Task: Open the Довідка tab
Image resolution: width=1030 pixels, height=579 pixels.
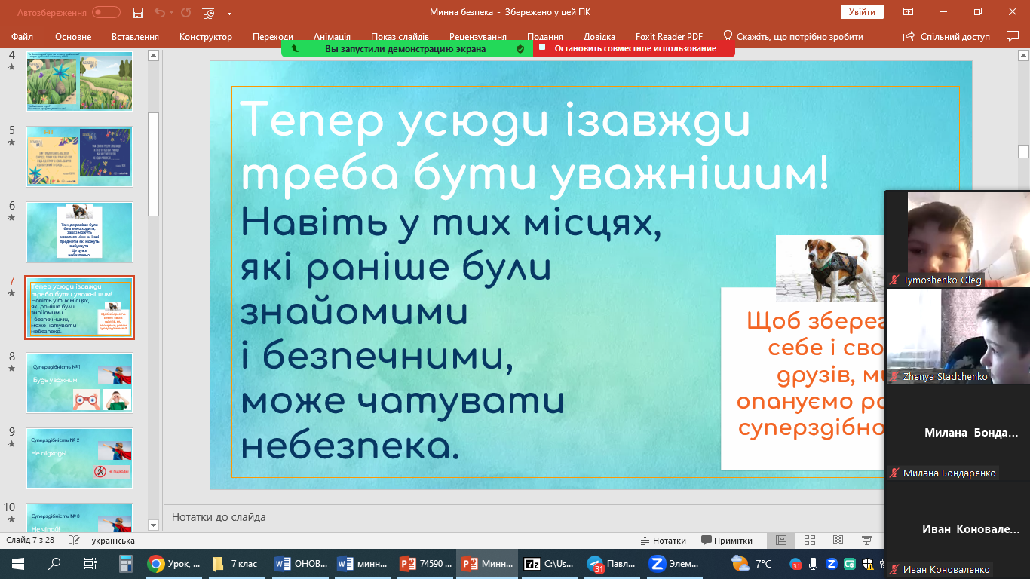Action: pyautogui.click(x=599, y=36)
